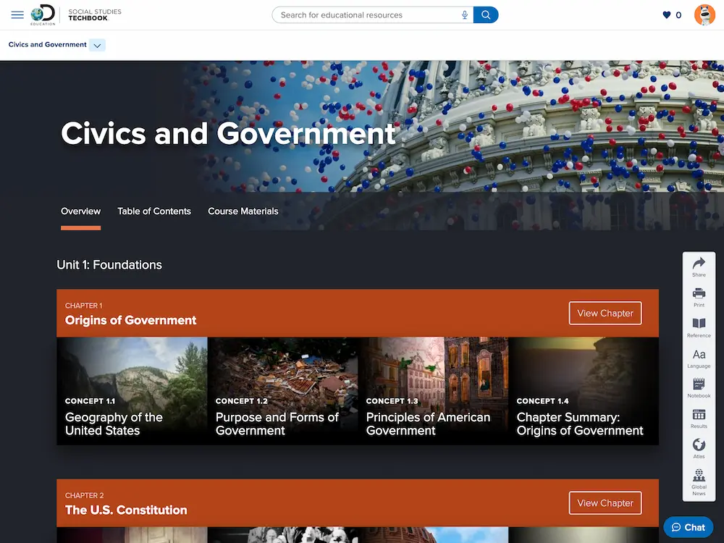Switch to the Table of Contents tab
The width and height of the screenshot is (724, 543).
coord(153,211)
